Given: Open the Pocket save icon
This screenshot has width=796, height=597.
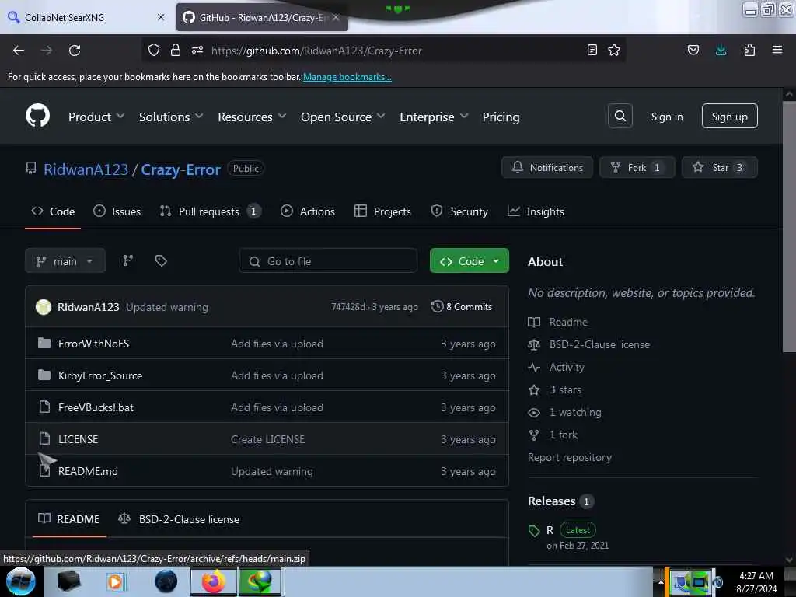Looking at the screenshot, I should [693, 50].
